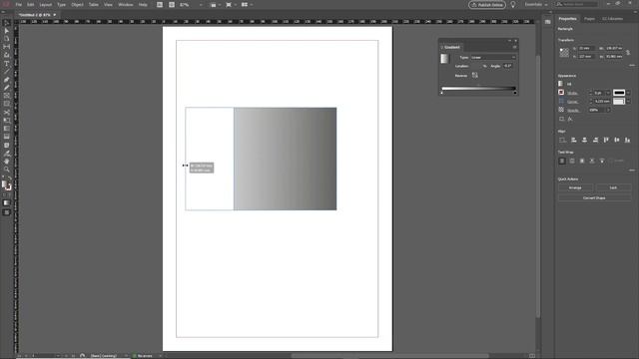Select the Type tool
639x359 pixels.
coord(7,64)
